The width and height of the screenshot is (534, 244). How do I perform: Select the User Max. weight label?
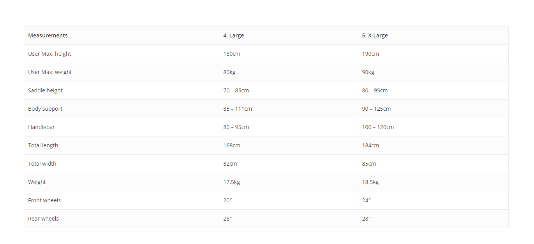point(50,72)
